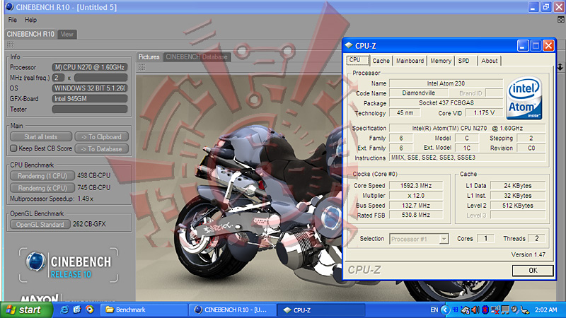566x318 pixels.
Task: Click the grip handle below the CINEBENCH R10 tab
Action: click(x=10, y=45)
